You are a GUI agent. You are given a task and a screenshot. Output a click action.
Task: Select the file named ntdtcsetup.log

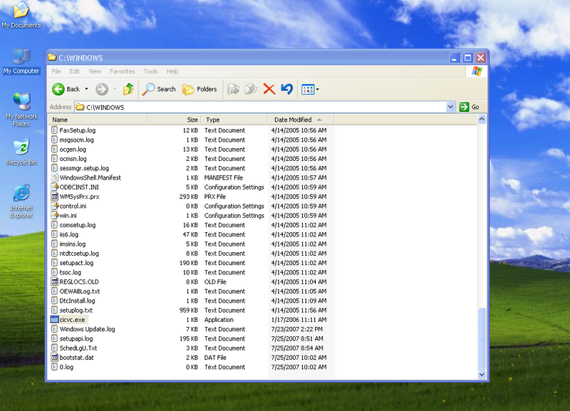(79, 254)
